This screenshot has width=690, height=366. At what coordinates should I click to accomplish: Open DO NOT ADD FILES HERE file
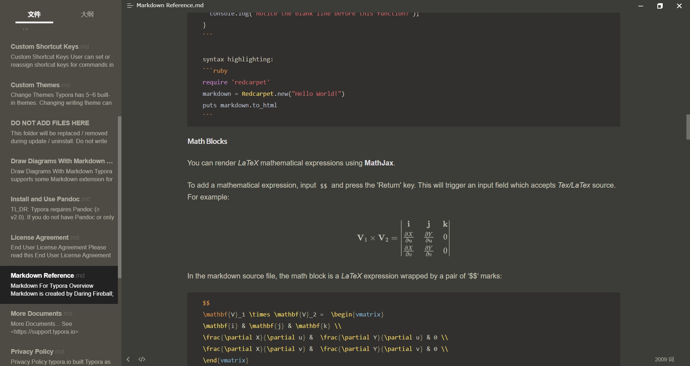(x=59, y=132)
